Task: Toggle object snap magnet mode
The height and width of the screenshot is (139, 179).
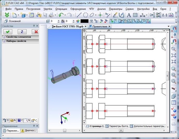Action: pyautogui.click(x=174, y=29)
